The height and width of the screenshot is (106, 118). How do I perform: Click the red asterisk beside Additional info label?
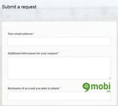(x=58, y=53)
